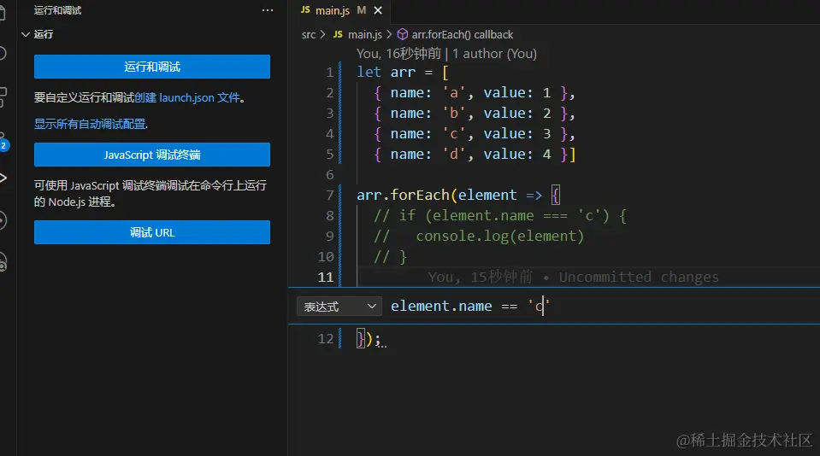Open the 表达式 breakpoint type dropdown
The image size is (820, 456).
(339, 307)
